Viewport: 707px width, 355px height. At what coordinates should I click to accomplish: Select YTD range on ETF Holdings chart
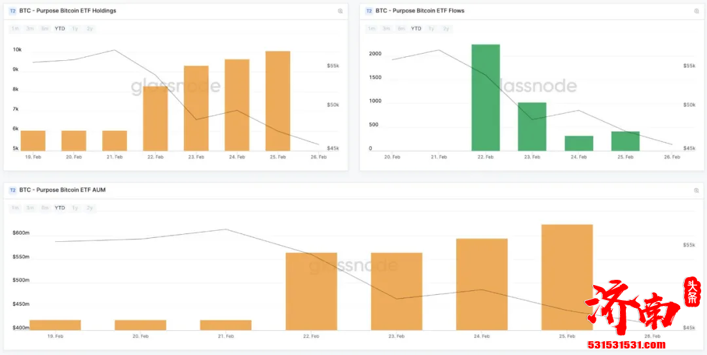tap(60, 29)
